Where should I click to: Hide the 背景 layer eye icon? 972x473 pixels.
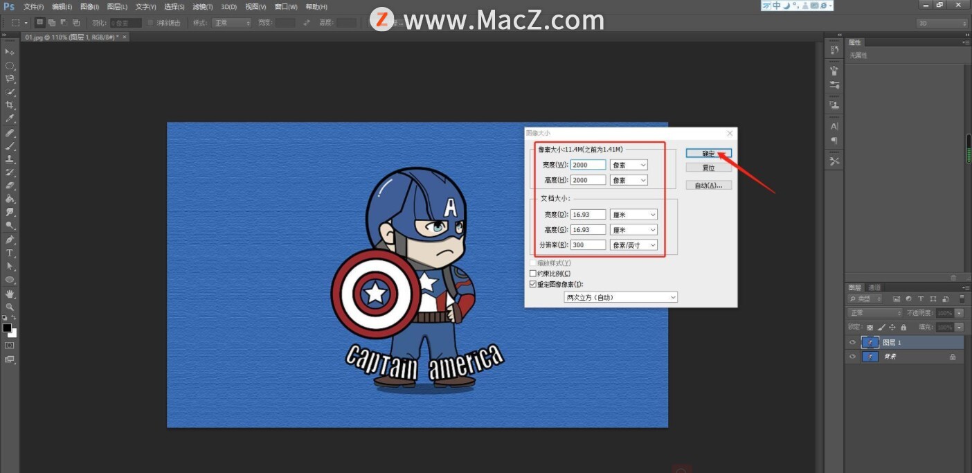click(852, 357)
